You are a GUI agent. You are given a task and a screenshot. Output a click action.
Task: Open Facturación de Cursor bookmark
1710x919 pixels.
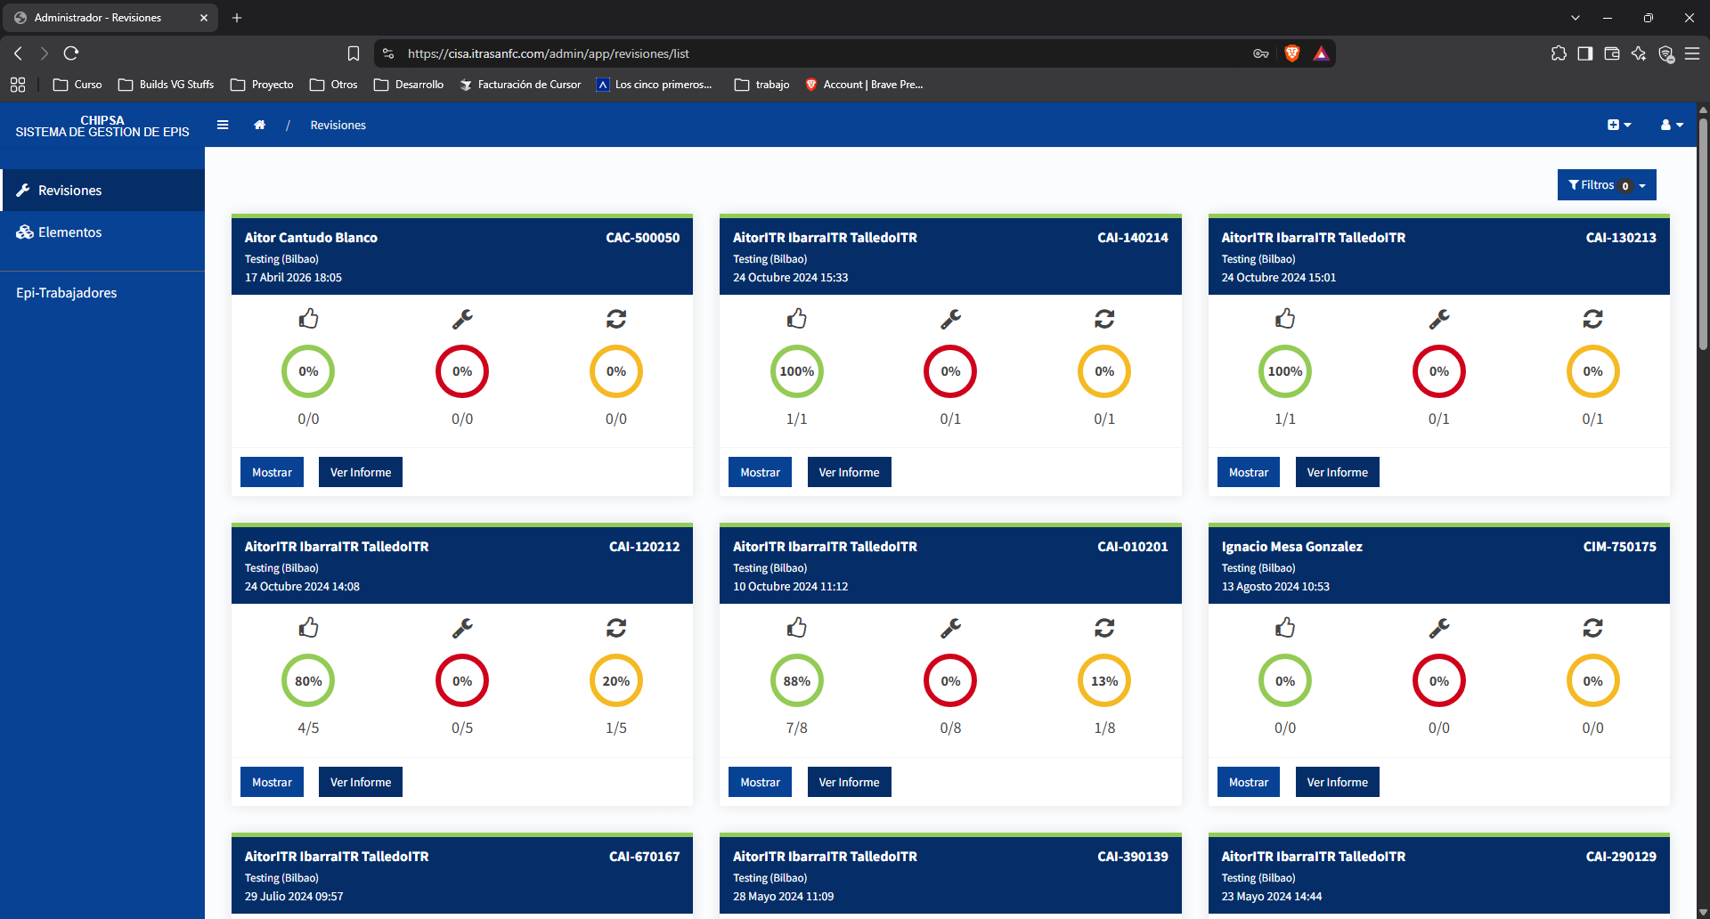pyautogui.click(x=520, y=85)
